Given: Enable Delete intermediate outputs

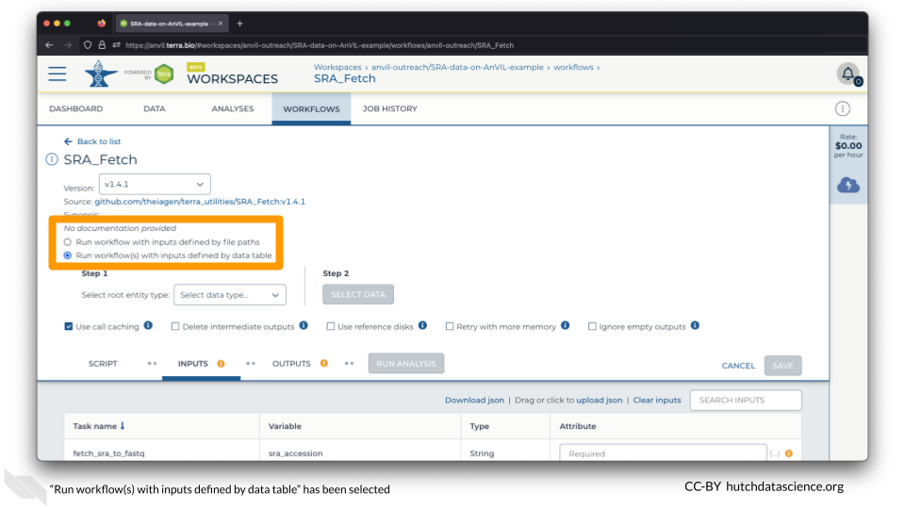Looking at the screenshot, I should tap(175, 327).
